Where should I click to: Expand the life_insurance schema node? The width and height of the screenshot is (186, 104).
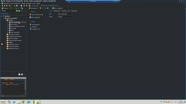(8, 24)
